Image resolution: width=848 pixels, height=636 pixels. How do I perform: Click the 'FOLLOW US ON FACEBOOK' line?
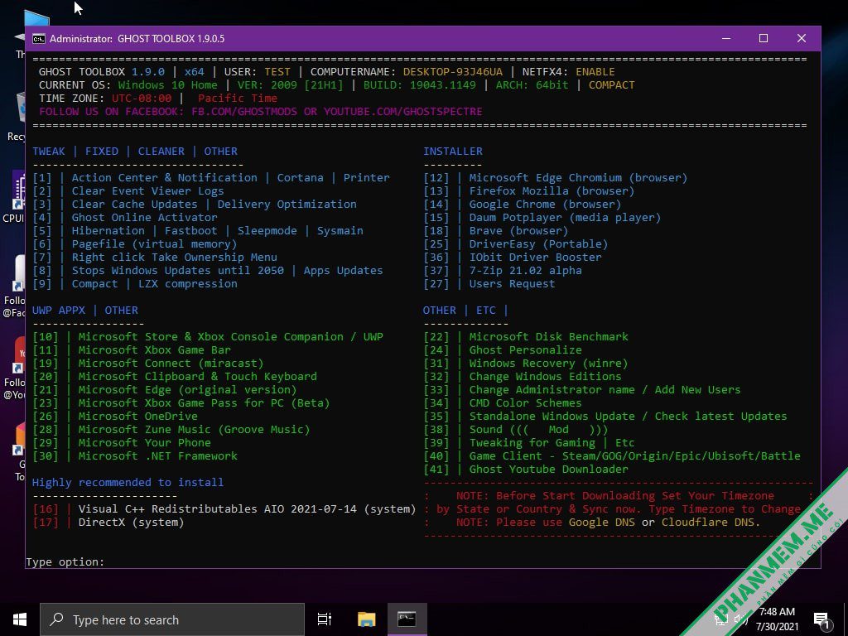click(261, 112)
